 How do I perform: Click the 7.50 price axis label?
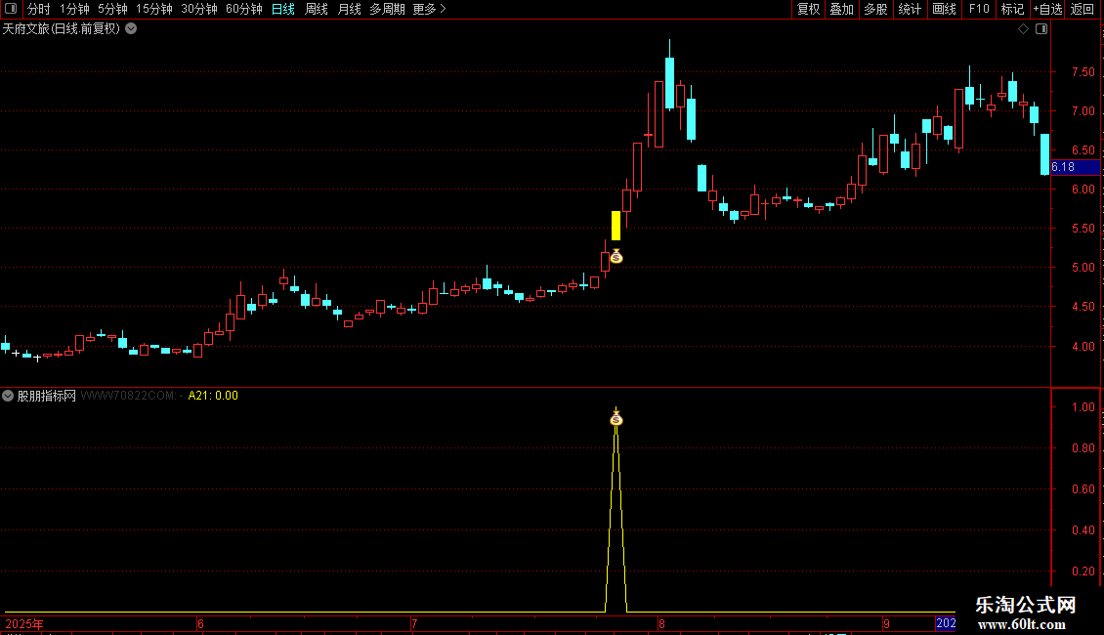(x=1083, y=72)
